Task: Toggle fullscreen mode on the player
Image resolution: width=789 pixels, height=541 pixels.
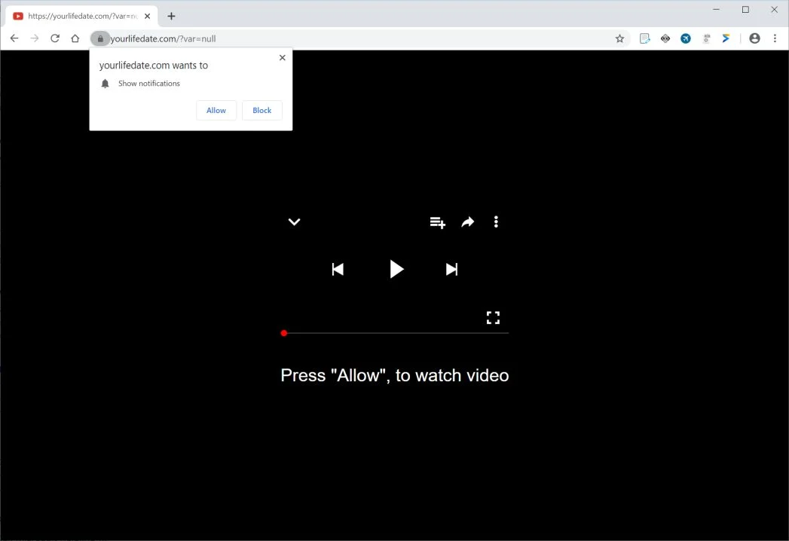Action: [x=493, y=317]
